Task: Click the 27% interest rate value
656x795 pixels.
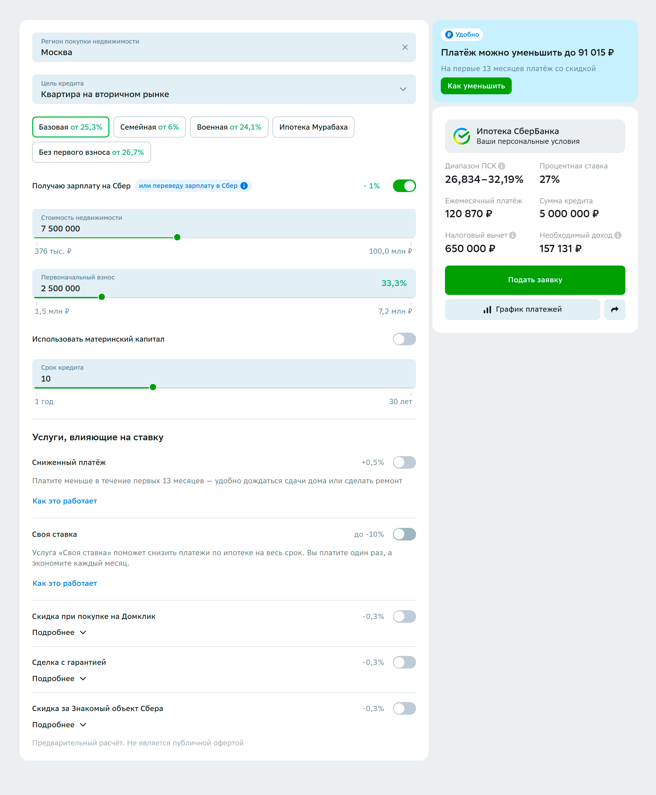Action: point(549,179)
